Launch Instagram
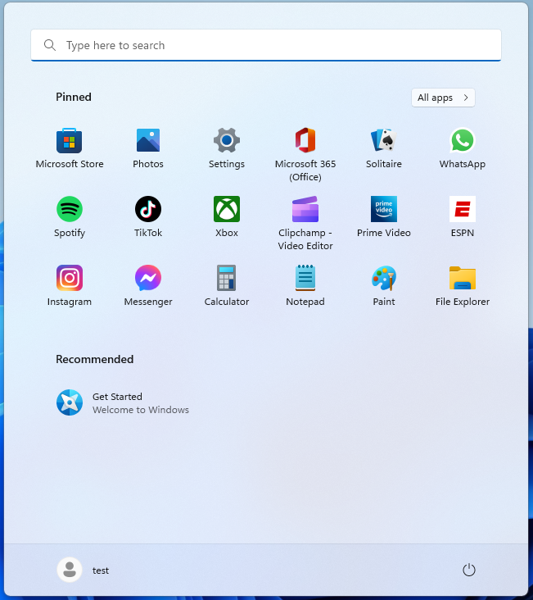The height and width of the screenshot is (600, 533). 70,286
